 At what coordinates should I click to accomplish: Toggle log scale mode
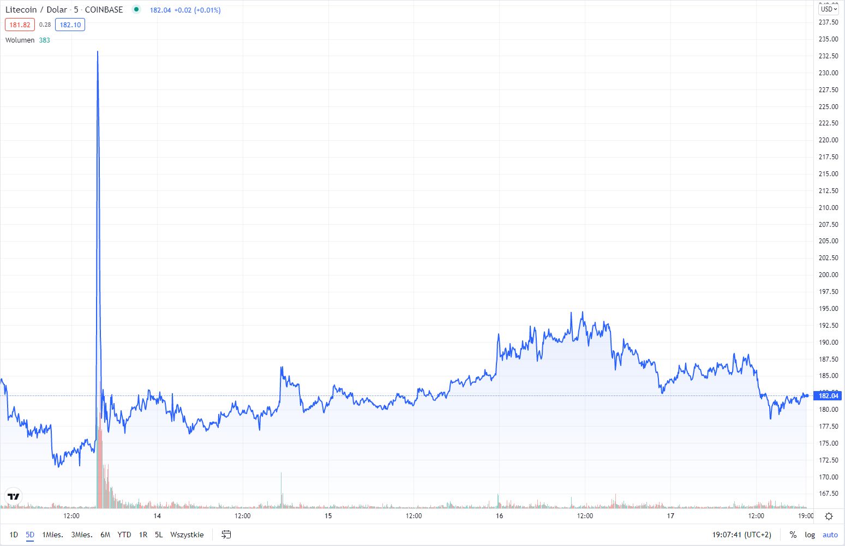[810, 535]
